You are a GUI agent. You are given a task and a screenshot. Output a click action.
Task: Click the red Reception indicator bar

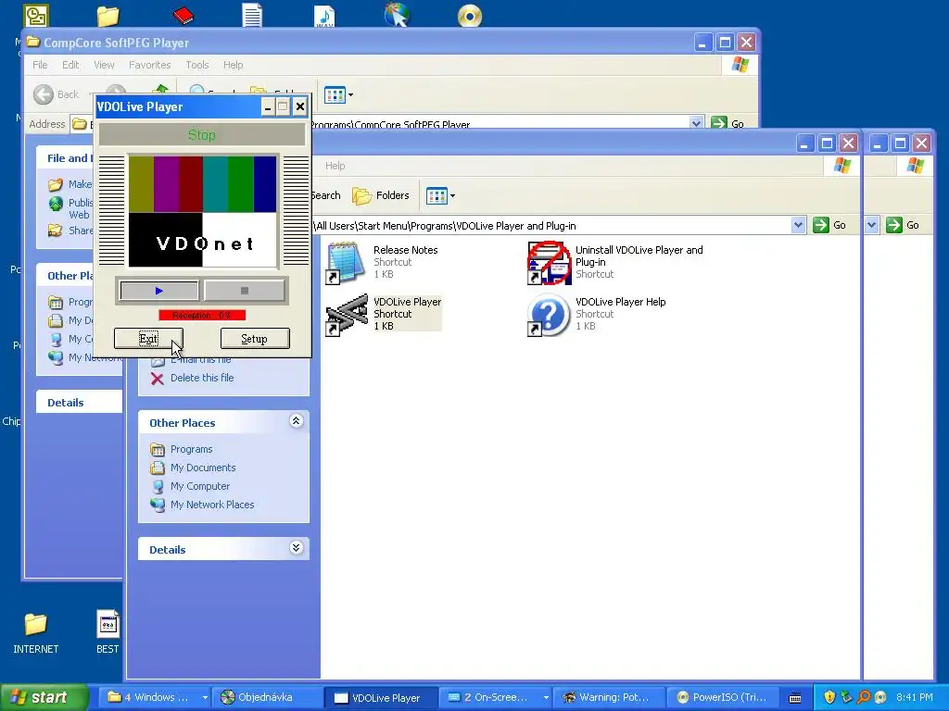pyautogui.click(x=201, y=315)
